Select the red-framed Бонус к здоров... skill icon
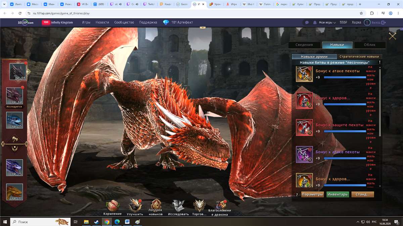The image size is (403, 226). click(304, 100)
